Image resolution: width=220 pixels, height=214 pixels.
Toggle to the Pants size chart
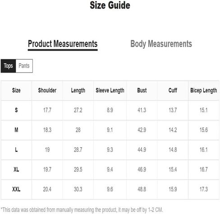point(24,66)
